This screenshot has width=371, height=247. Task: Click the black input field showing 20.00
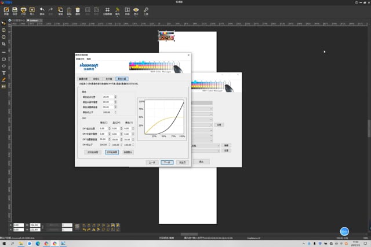[108, 97]
